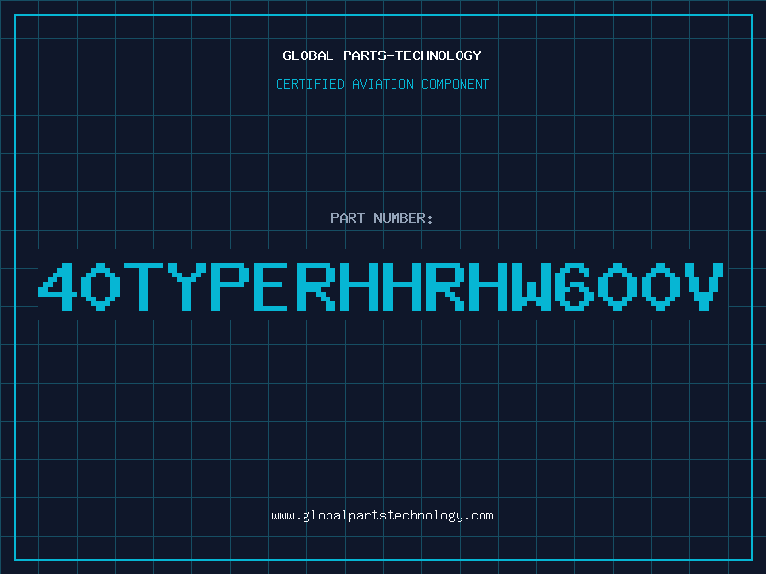Select the digit 6 in part number
Viewport: 766px width, 574px height.
(575, 286)
